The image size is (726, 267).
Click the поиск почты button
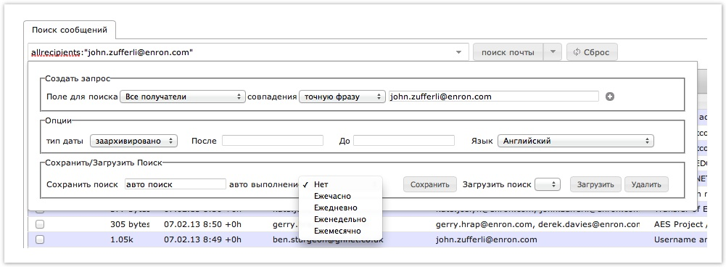coord(508,52)
